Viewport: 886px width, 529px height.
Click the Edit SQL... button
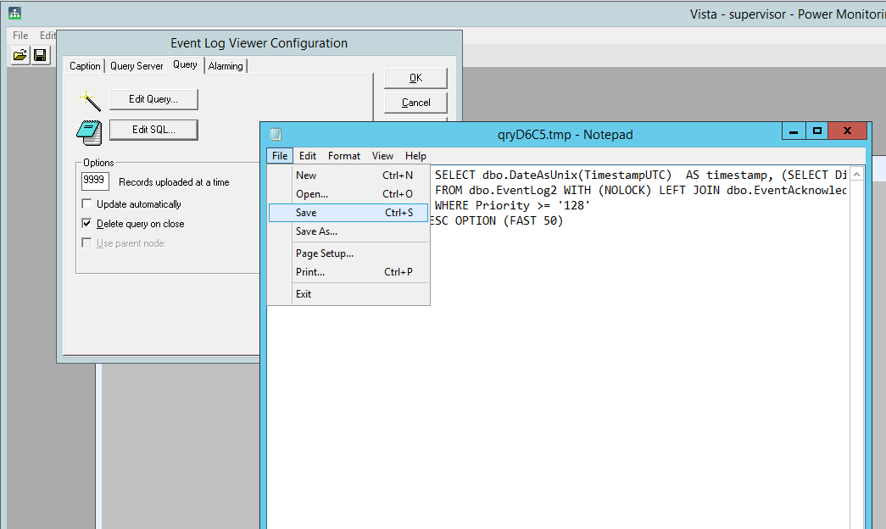[x=153, y=130]
